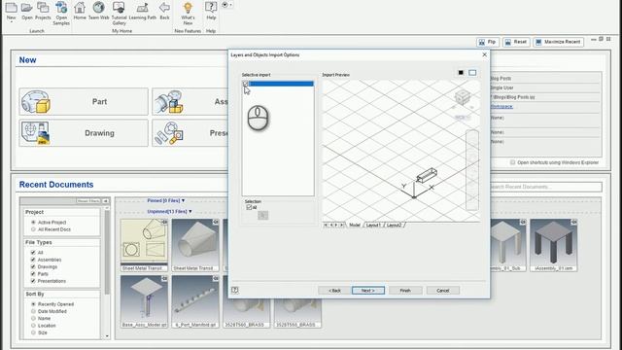Screen dimensions: 622x350
Task: Click the Flip button icon
Action: tap(488, 42)
